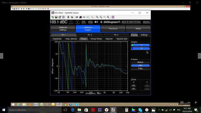Screen dimensions: 201x113
Task: Open Skype from taskbar
Action: 140,110
